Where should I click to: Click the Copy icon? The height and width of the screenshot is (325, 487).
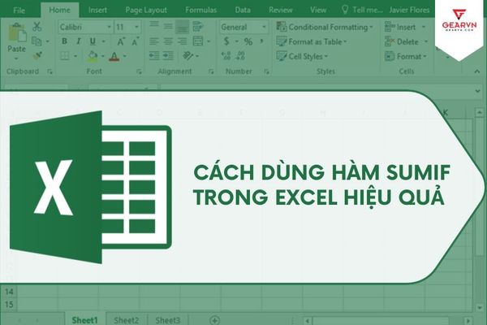click(x=37, y=41)
